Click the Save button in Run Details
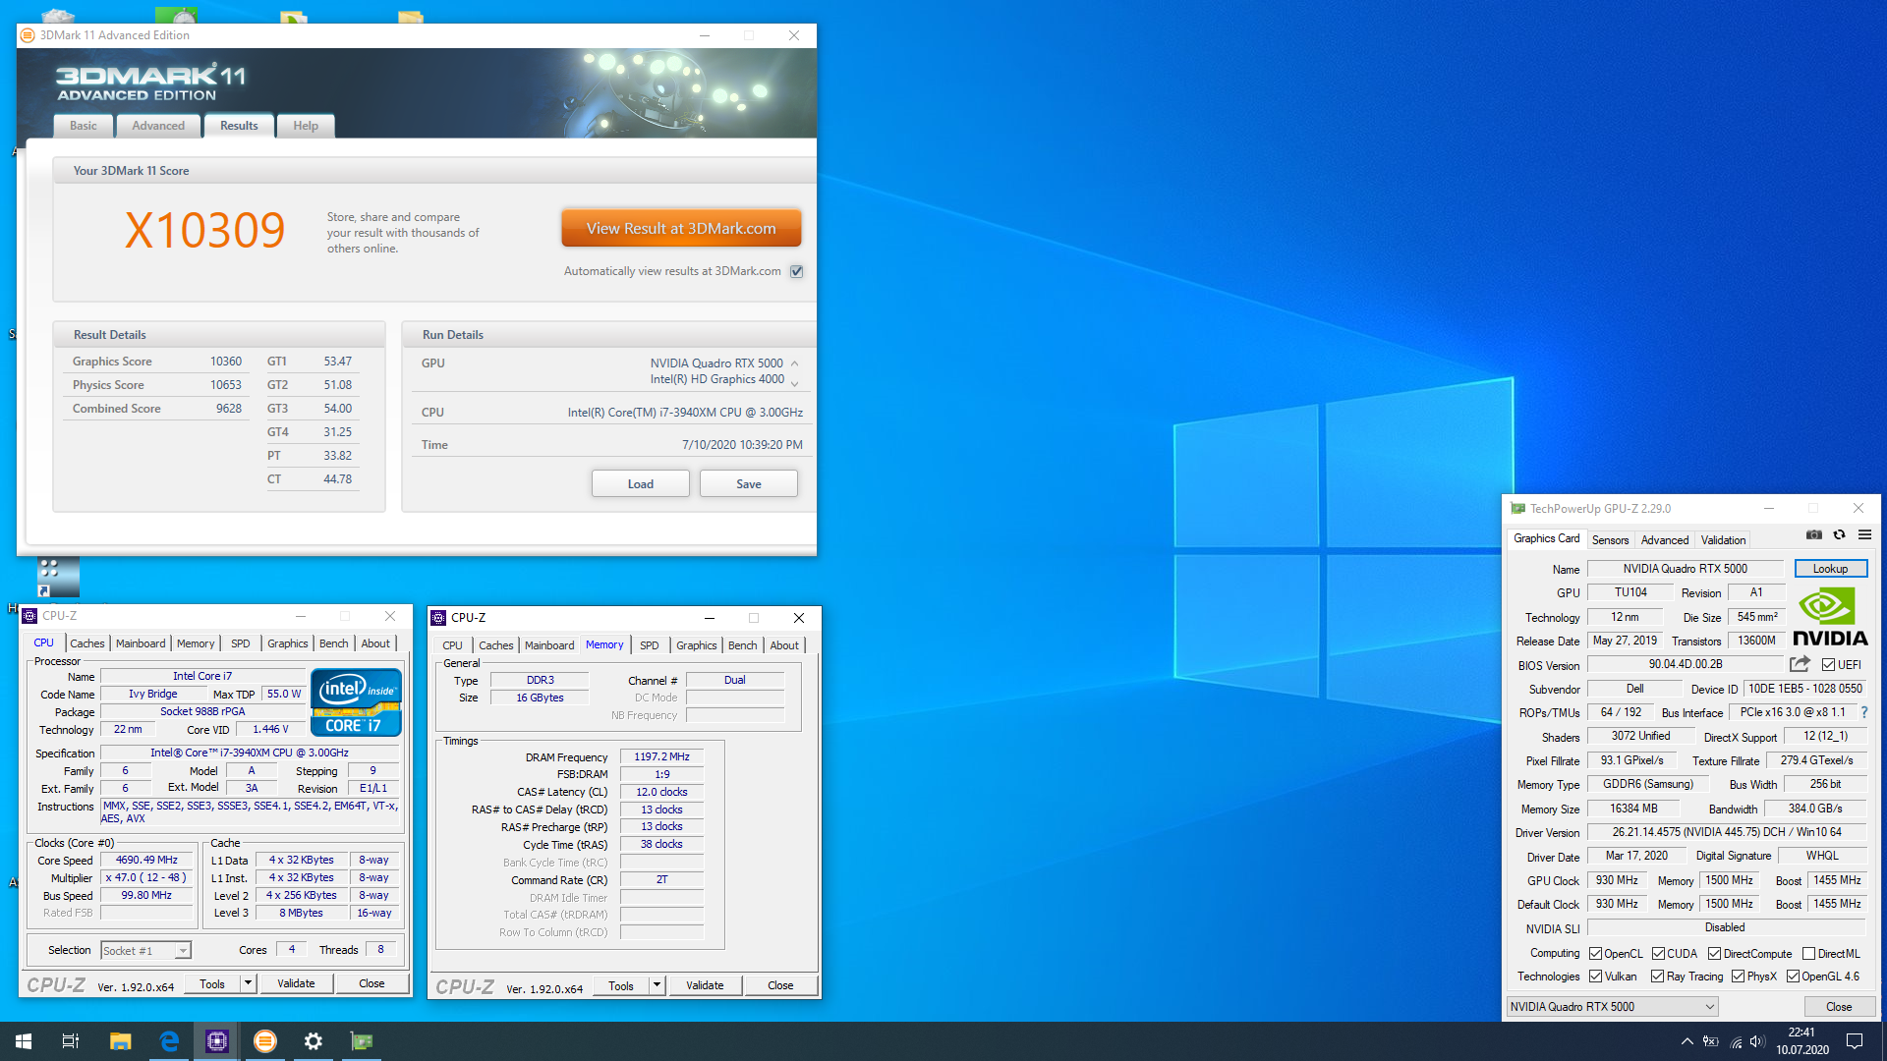1887x1061 pixels. [748, 484]
